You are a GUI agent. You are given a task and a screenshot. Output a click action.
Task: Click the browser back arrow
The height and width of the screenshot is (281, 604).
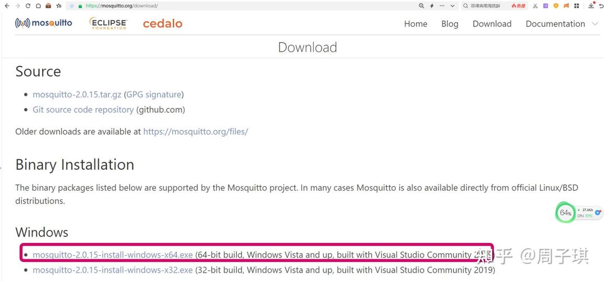6,6
